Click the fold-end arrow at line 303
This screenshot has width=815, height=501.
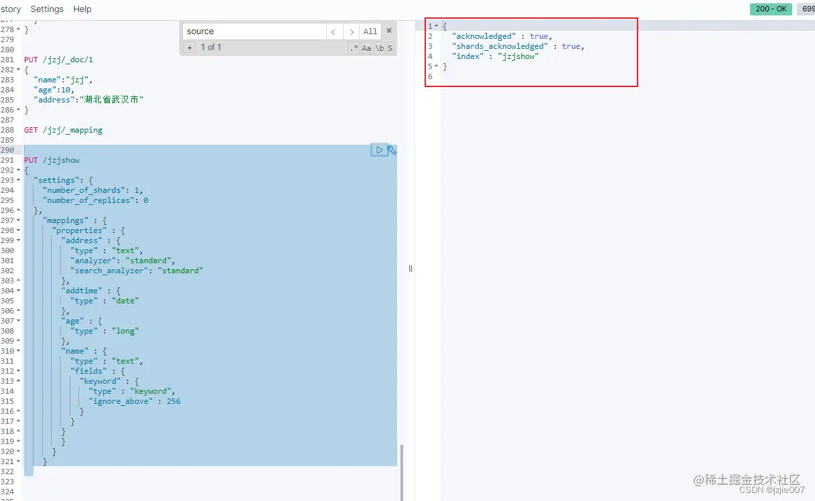tap(19, 281)
